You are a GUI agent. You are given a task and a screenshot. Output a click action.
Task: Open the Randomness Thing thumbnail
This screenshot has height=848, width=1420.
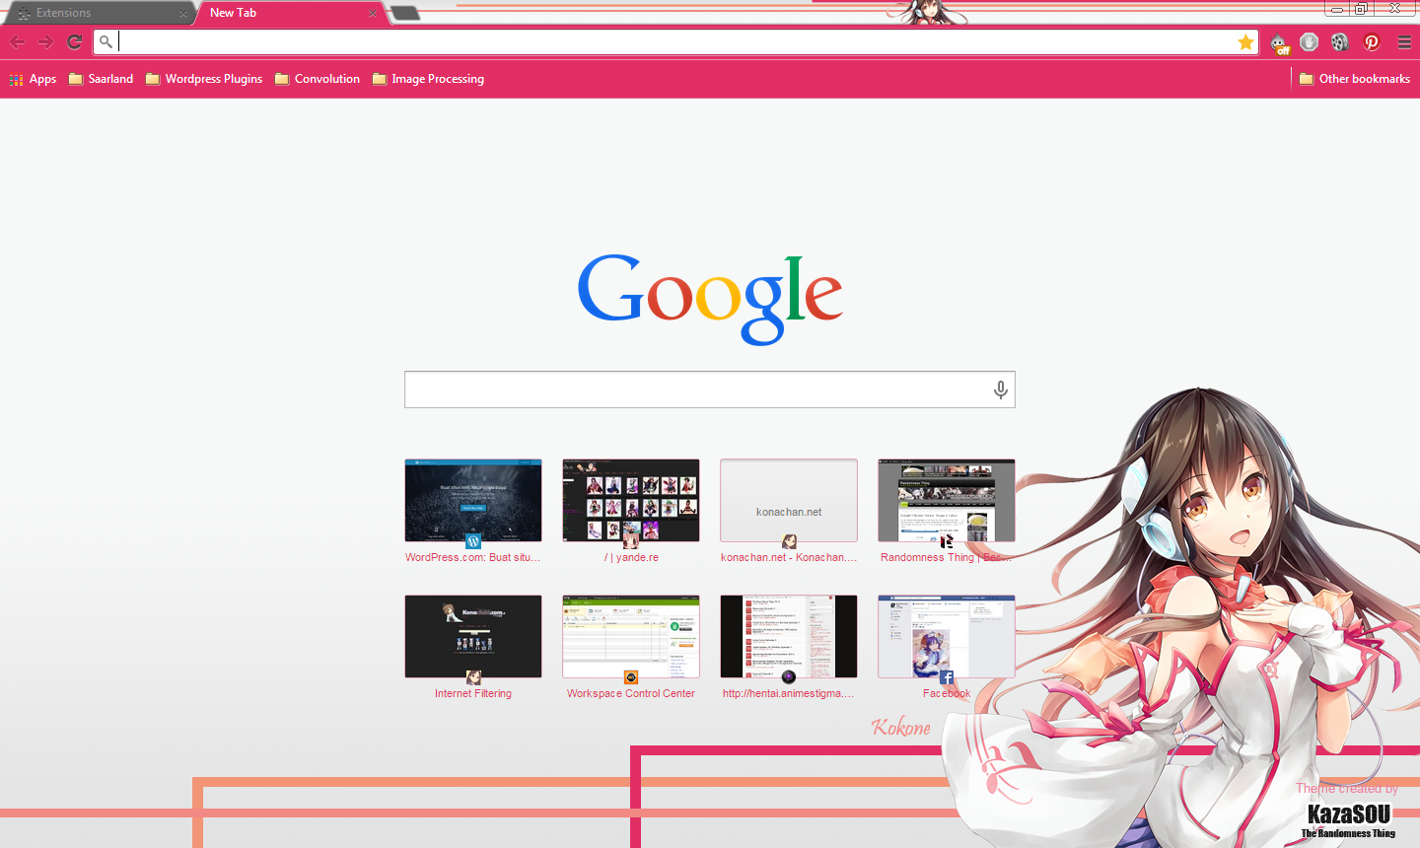(947, 500)
